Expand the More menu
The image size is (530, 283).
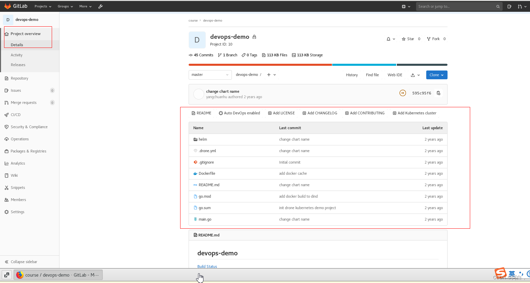click(86, 6)
